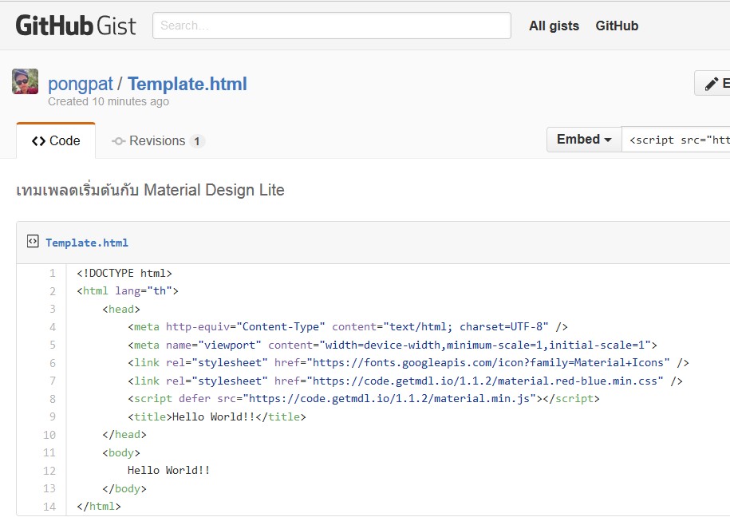Open pongpat's user profile link

click(80, 83)
